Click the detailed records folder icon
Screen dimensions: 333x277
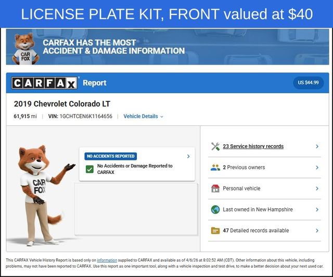[x=215, y=231]
